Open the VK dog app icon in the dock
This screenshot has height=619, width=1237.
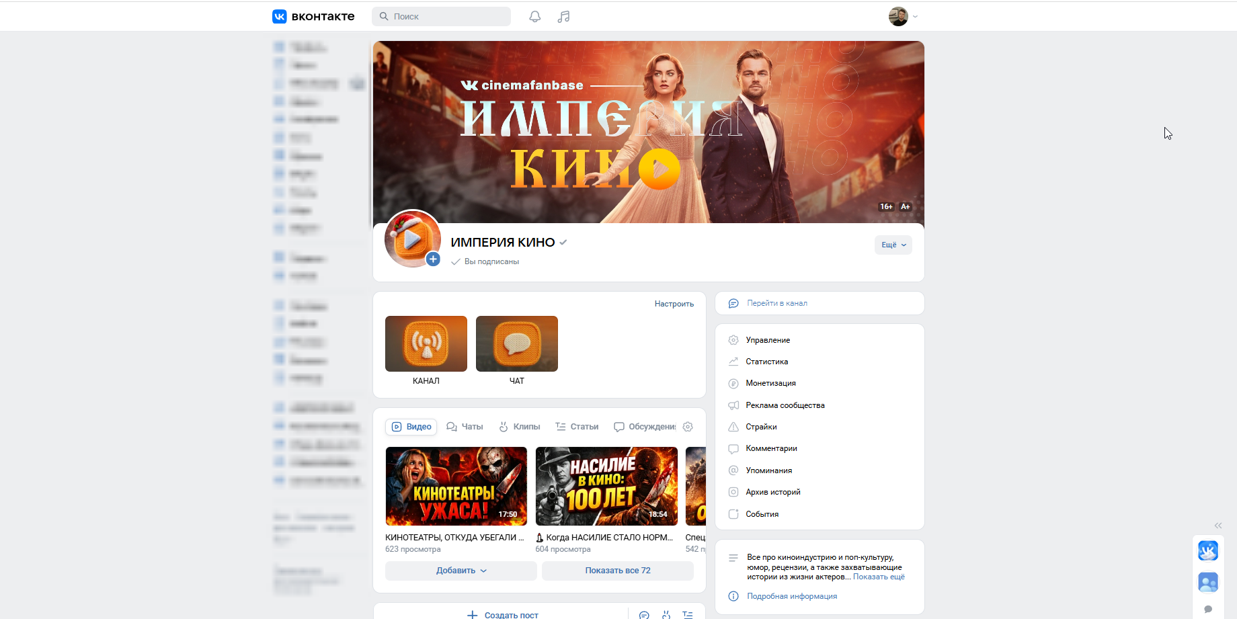pyautogui.click(x=1208, y=551)
